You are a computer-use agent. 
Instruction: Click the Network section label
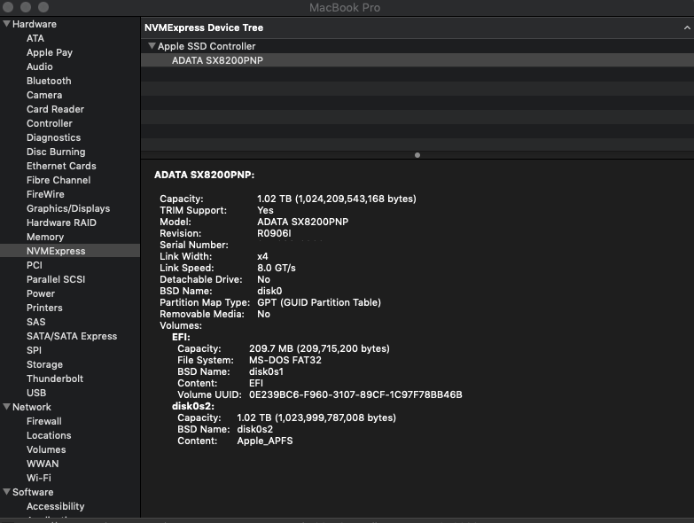point(31,407)
